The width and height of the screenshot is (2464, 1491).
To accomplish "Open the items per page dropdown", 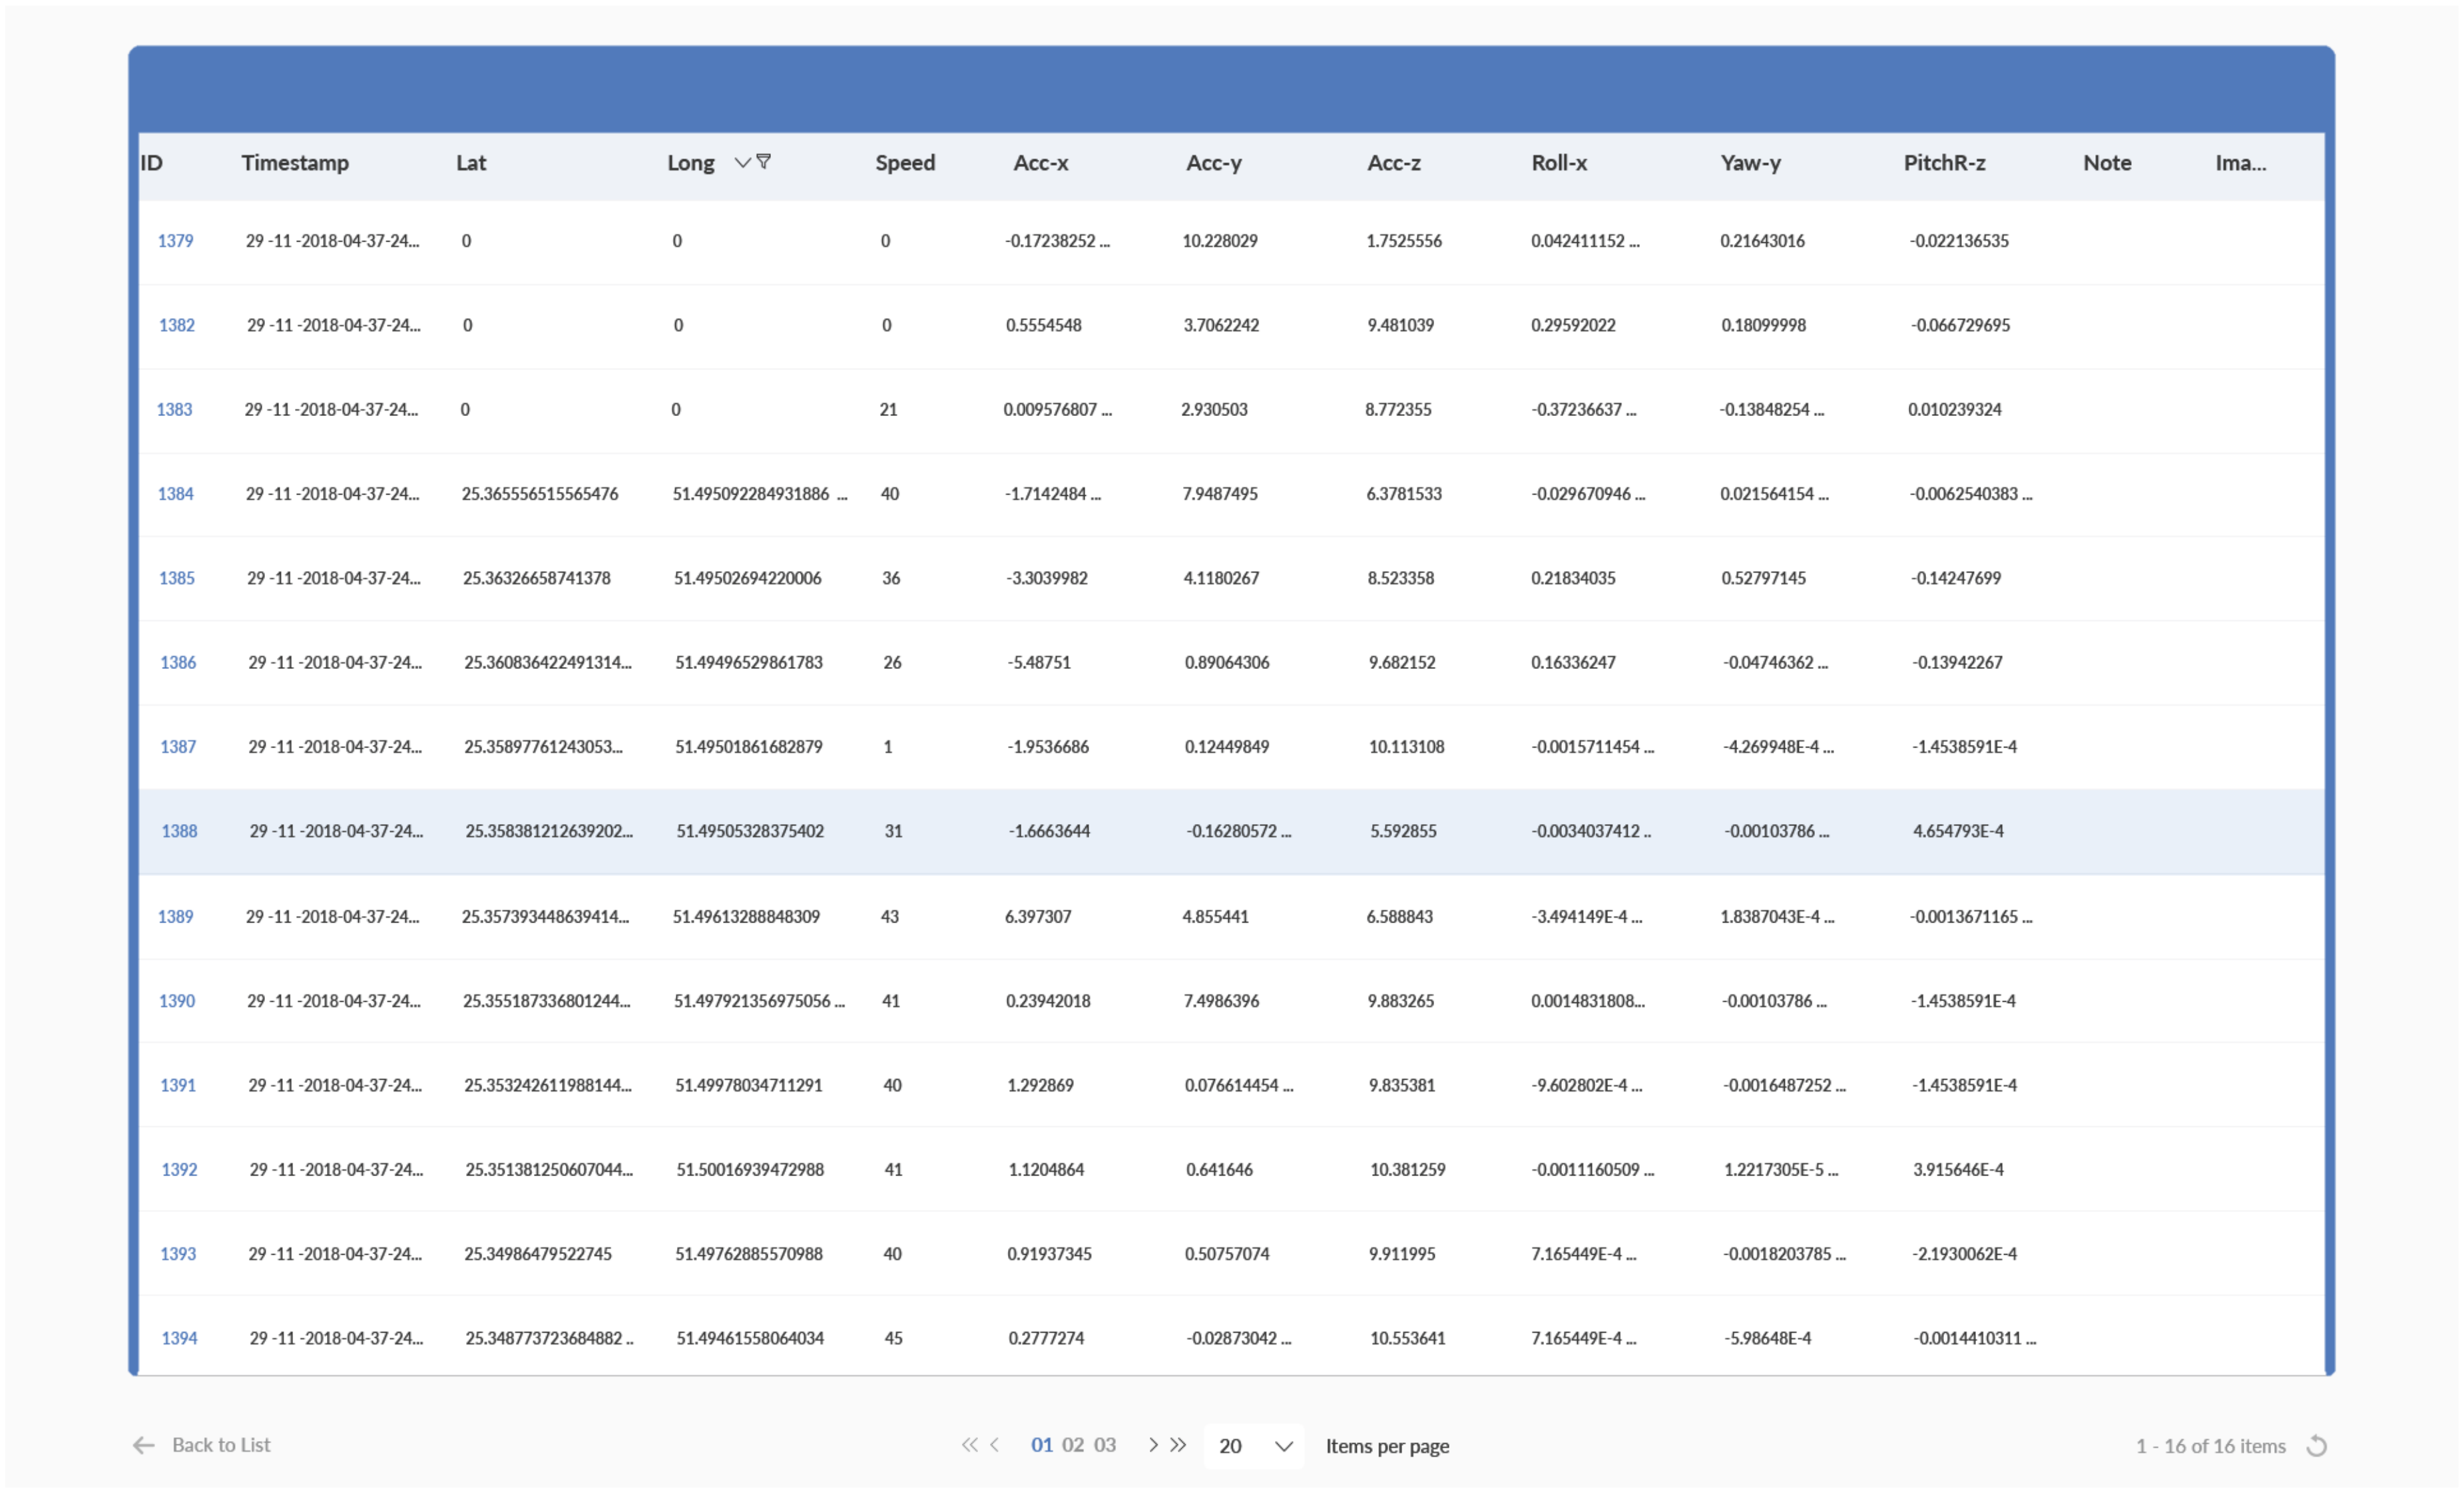I will pyautogui.click(x=1255, y=1446).
